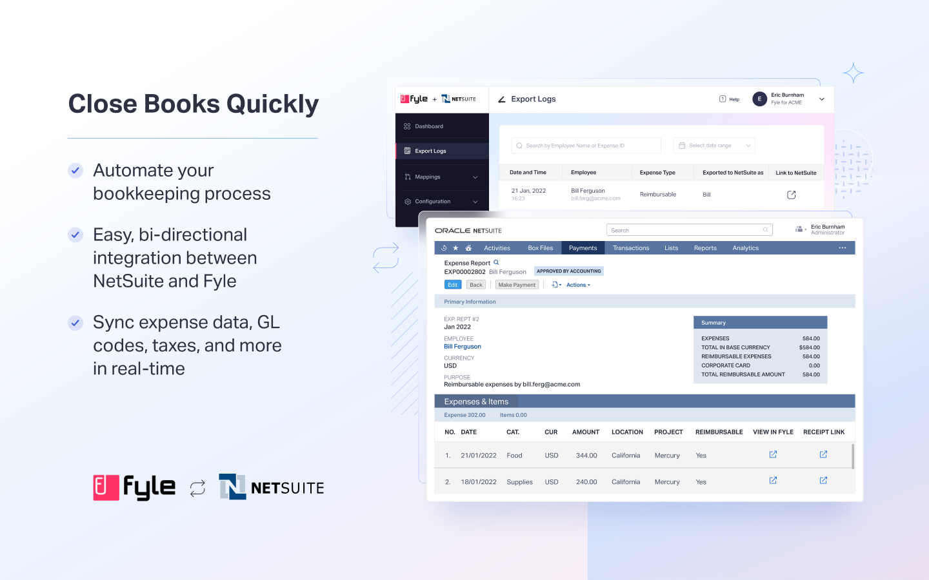Select the Expenses & Items tab

click(x=476, y=401)
